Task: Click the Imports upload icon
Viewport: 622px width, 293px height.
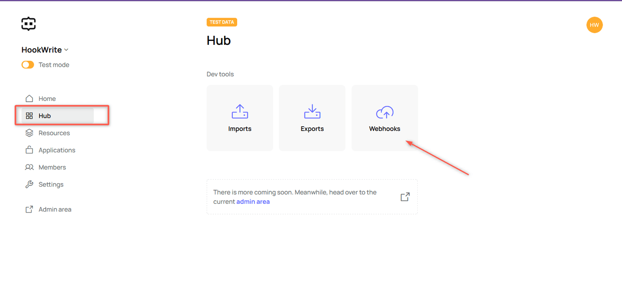Action: click(x=240, y=112)
